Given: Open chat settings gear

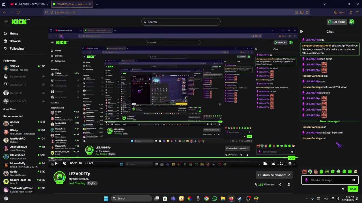Looking at the screenshot, I should click(x=343, y=189).
